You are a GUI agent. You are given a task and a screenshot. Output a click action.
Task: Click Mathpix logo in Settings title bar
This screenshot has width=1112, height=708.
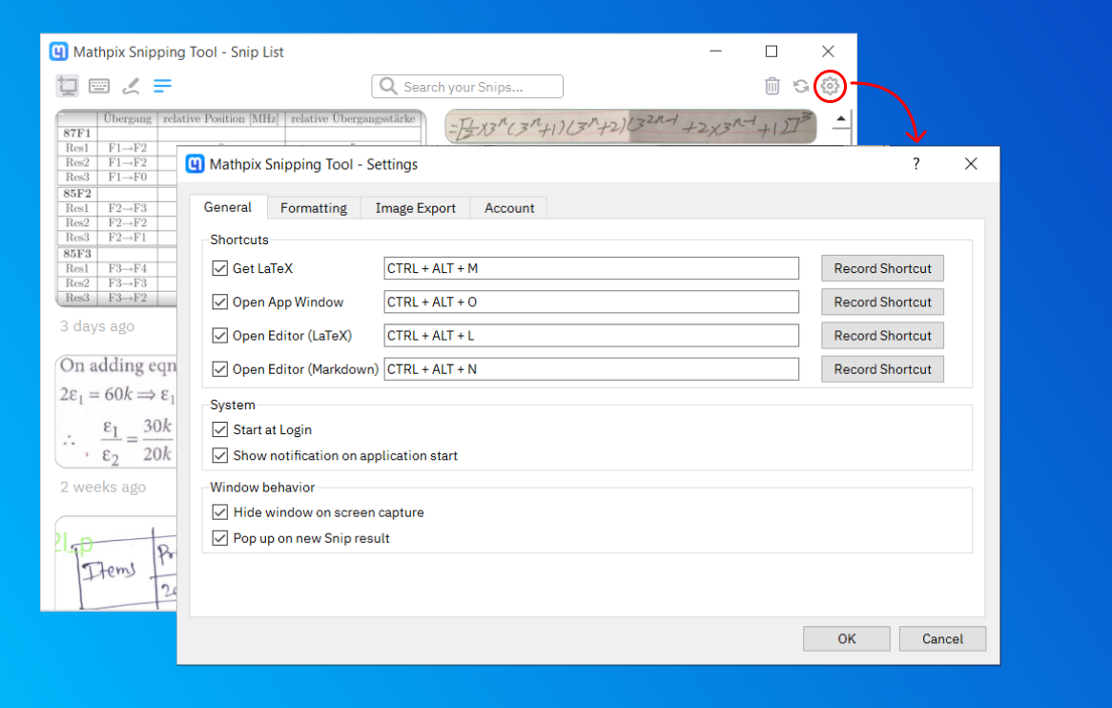click(x=195, y=164)
